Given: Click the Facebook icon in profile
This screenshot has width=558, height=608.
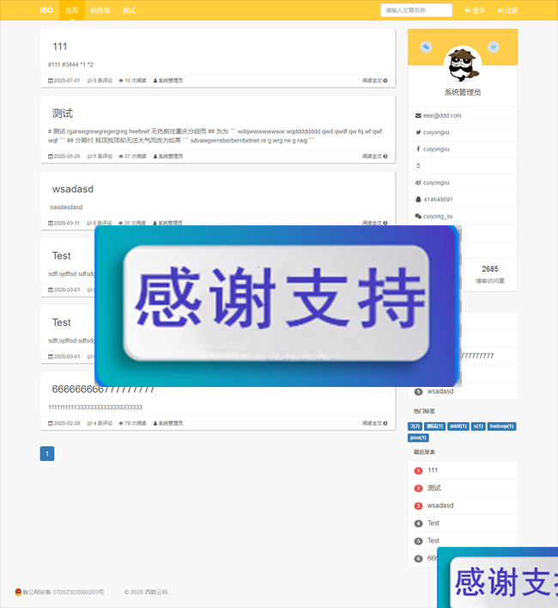Looking at the screenshot, I should point(418,149).
